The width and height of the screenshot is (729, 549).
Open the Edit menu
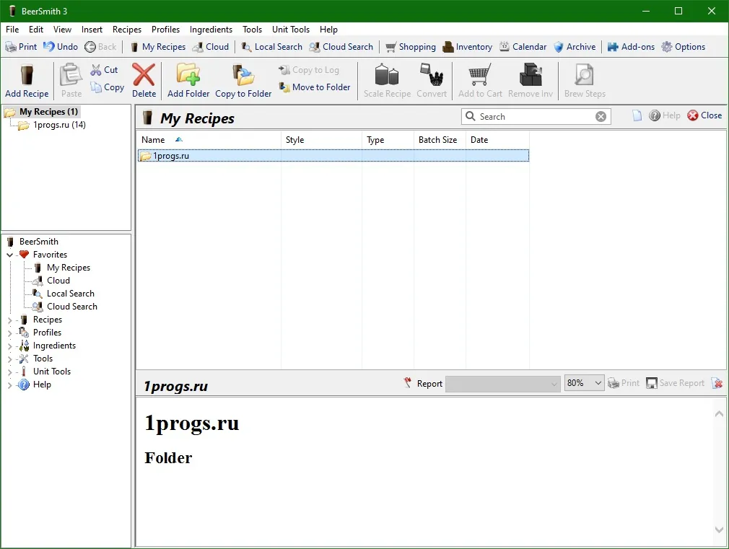tap(36, 30)
